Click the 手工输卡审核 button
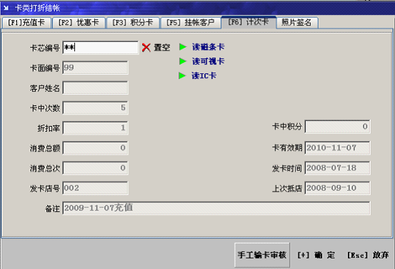The image size is (395, 269). [262, 255]
